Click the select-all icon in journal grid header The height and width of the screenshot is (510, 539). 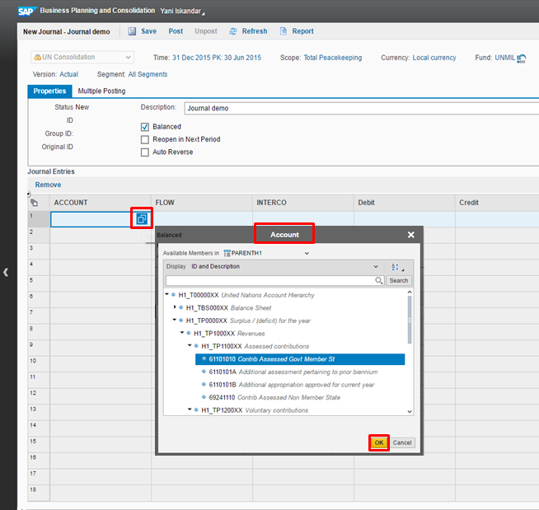(x=35, y=203)
